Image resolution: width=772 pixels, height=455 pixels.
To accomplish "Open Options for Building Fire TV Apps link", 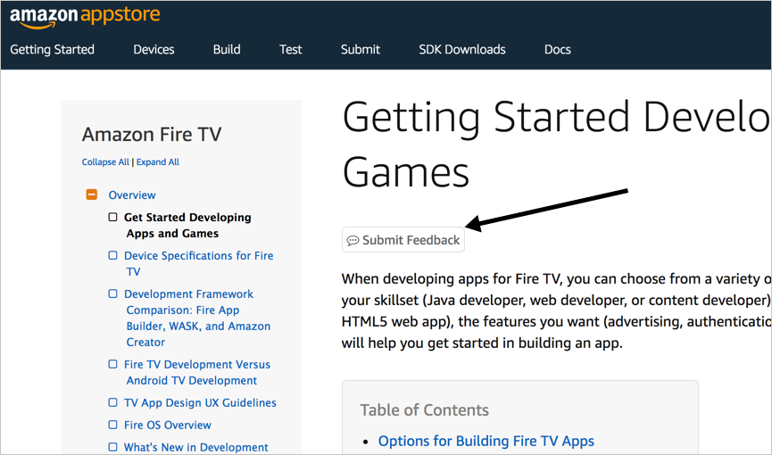I will 486,441.
